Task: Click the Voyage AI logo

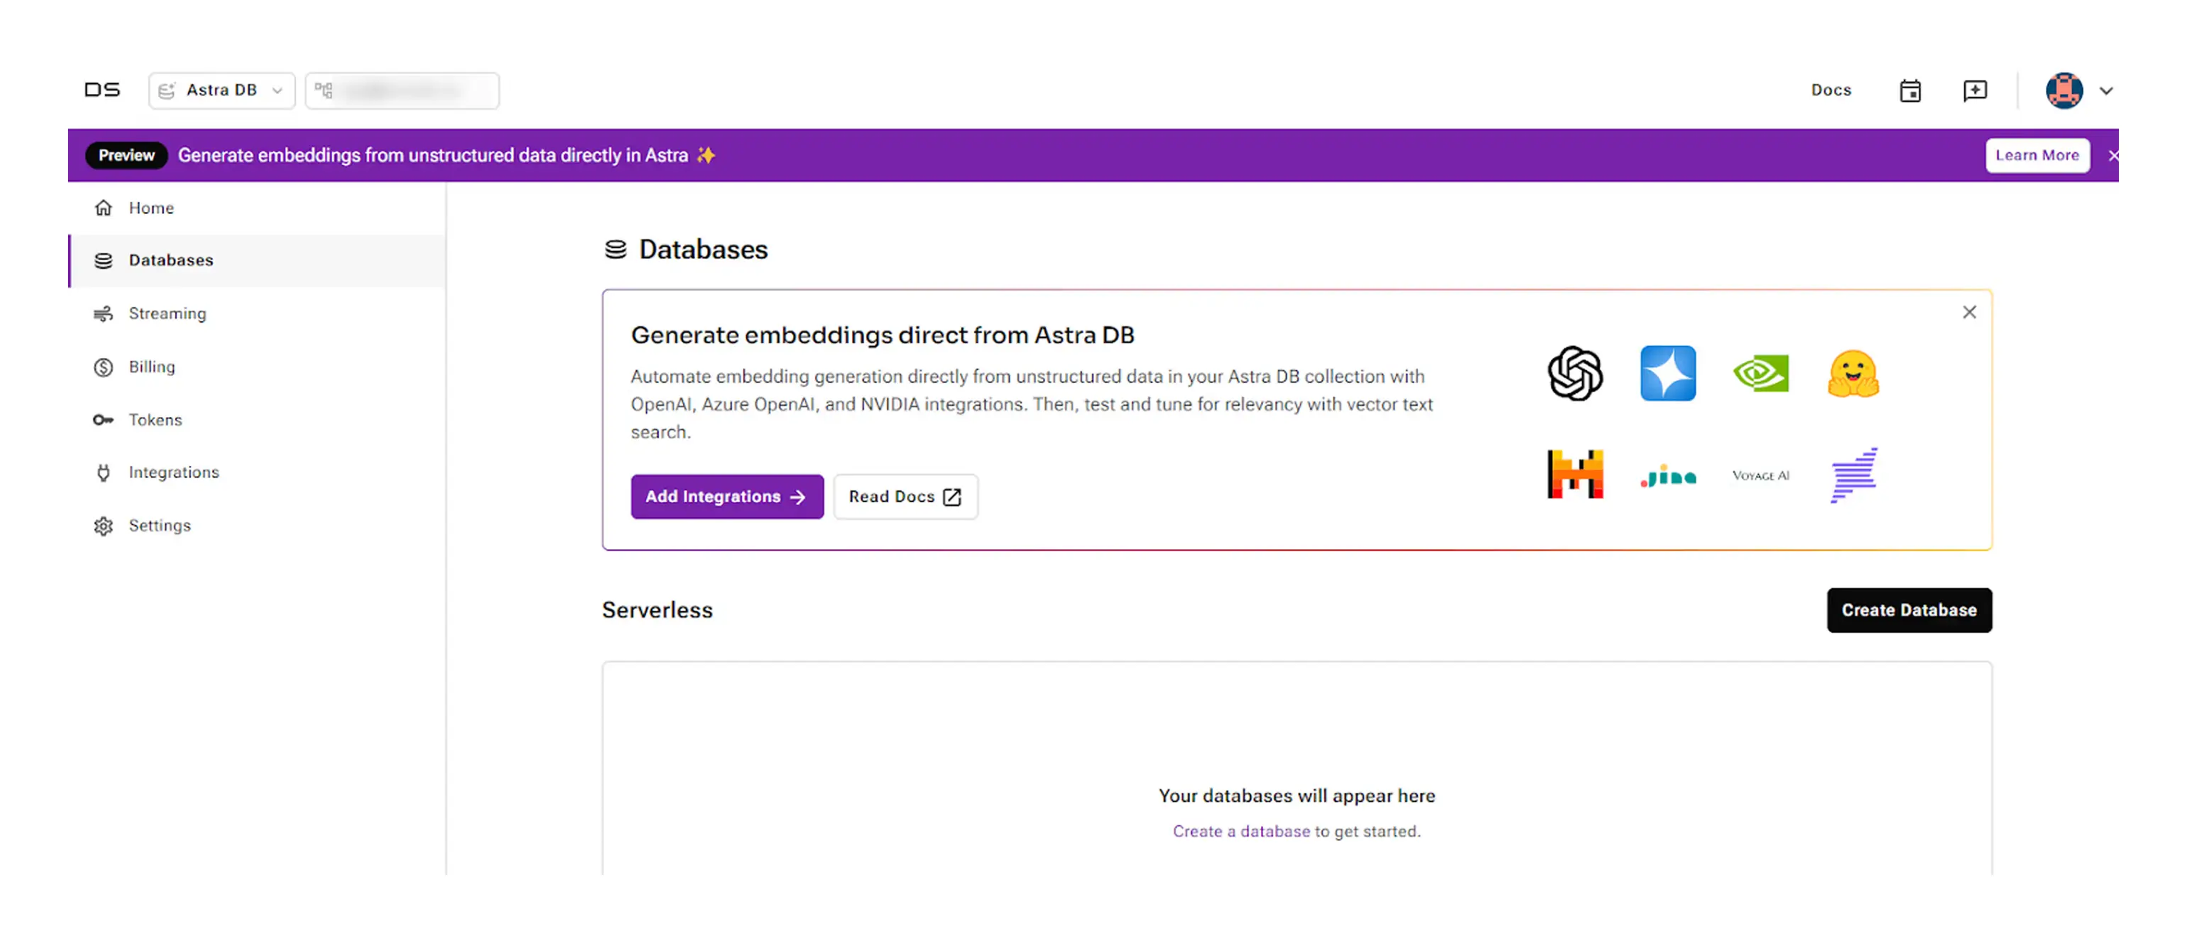Action: [x=1761, y=475]
